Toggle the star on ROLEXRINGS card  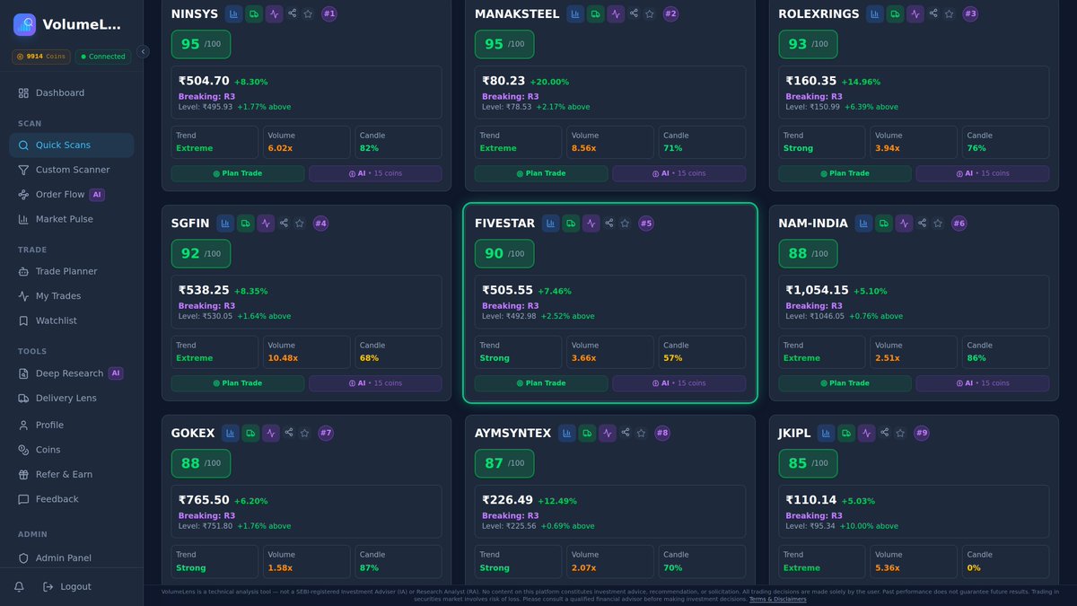coord(949,13)
